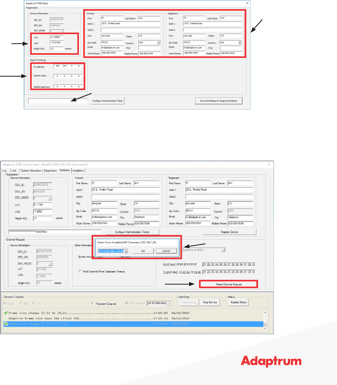
Task: Click the LNG field showing -1.8262 in Registration
Action: (x=42, y=212)
